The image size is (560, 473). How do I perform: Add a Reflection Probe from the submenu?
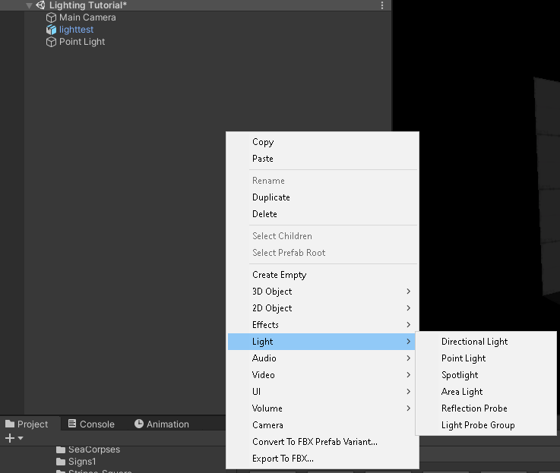tap(474, 408)
